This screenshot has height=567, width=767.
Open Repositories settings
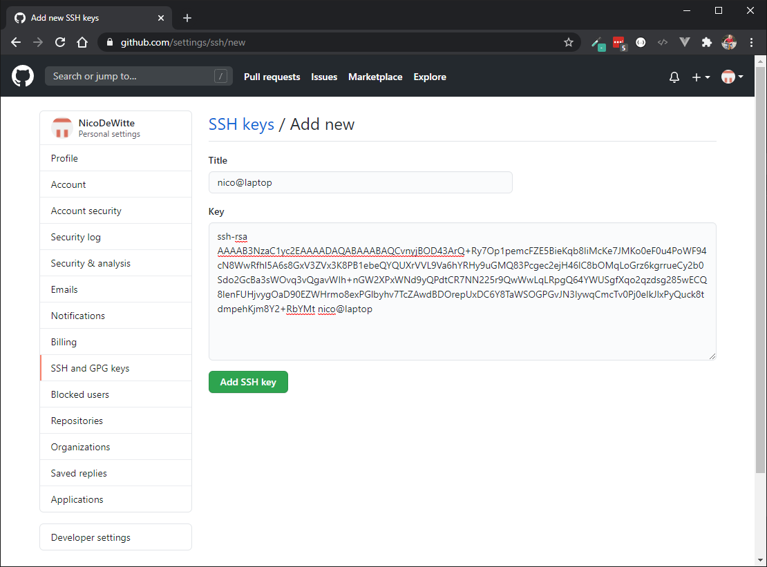[x=116, y=421]
